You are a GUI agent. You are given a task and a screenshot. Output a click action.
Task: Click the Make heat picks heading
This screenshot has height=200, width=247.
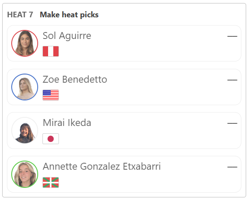(x=69, y=15)
